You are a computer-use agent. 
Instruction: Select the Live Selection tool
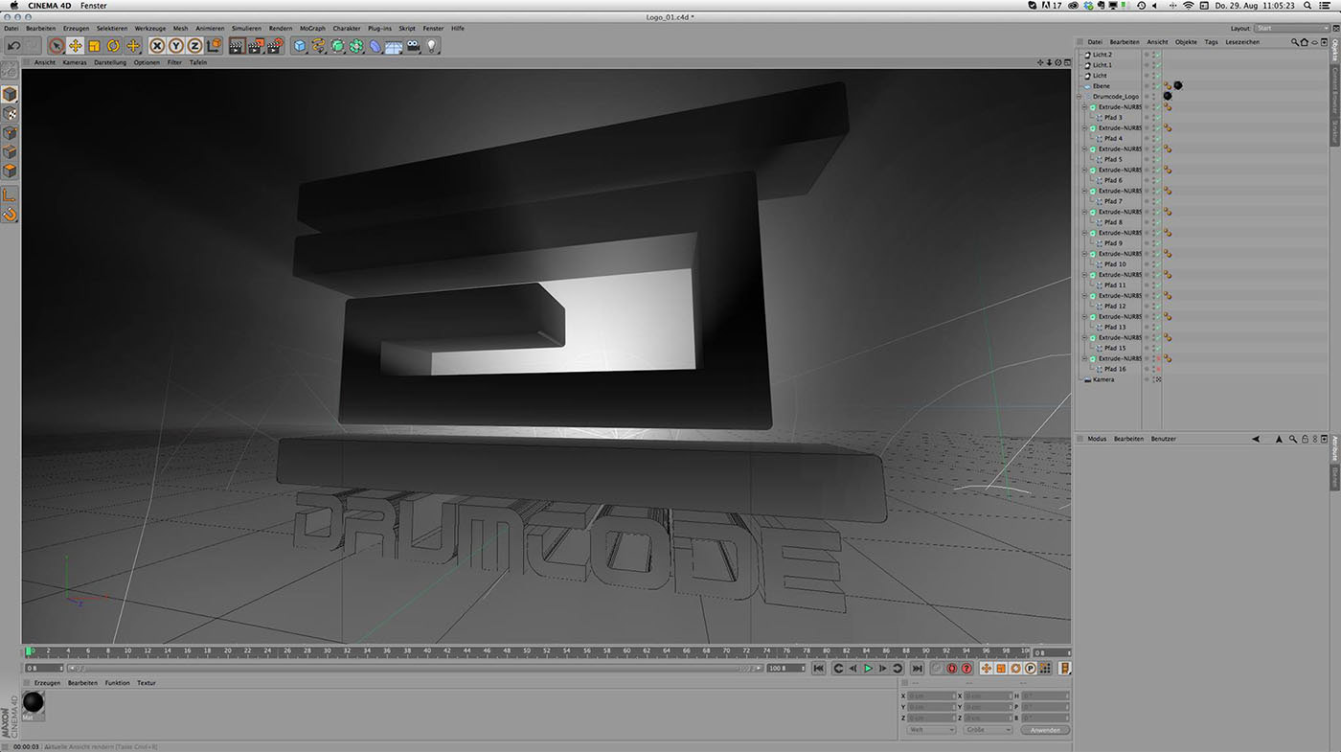pos(57,45)
